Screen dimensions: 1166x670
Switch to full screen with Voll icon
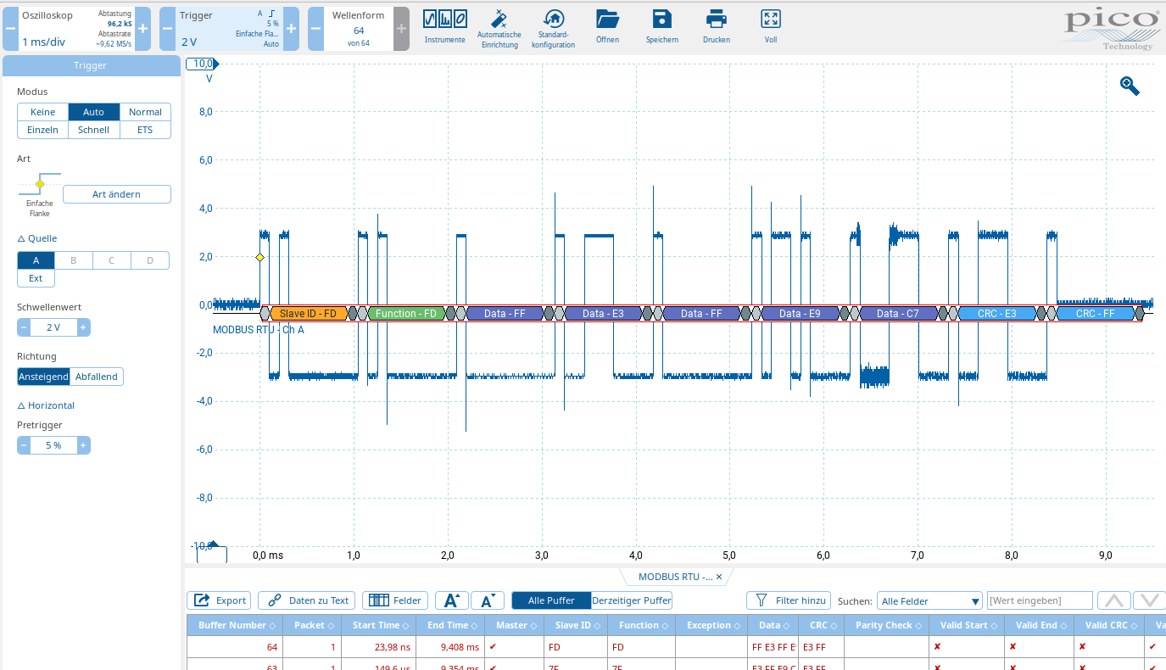point(770,20)
